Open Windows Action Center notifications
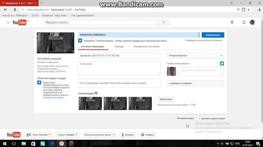263x147 pixels. [258, 143]
